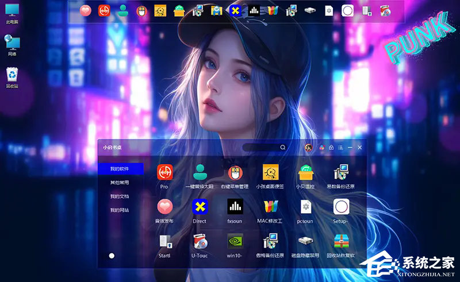The width and height of the screenshot is (460, 282).
Task: Click yellow sticky note icon in top dock
Action: (160, 11)
